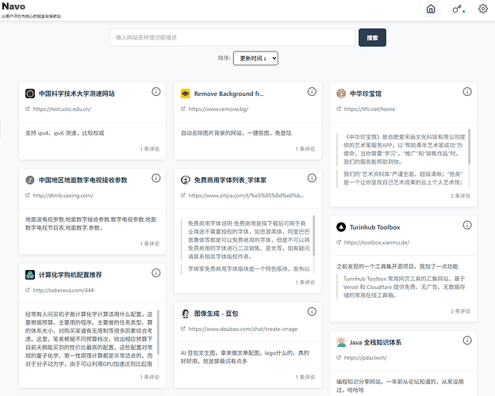495x396 pixels.
Task: Click the title Java 全栈知识体系
Action: 375,342
